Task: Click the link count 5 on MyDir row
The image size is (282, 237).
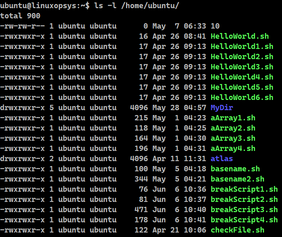Action: coord(51,108)
